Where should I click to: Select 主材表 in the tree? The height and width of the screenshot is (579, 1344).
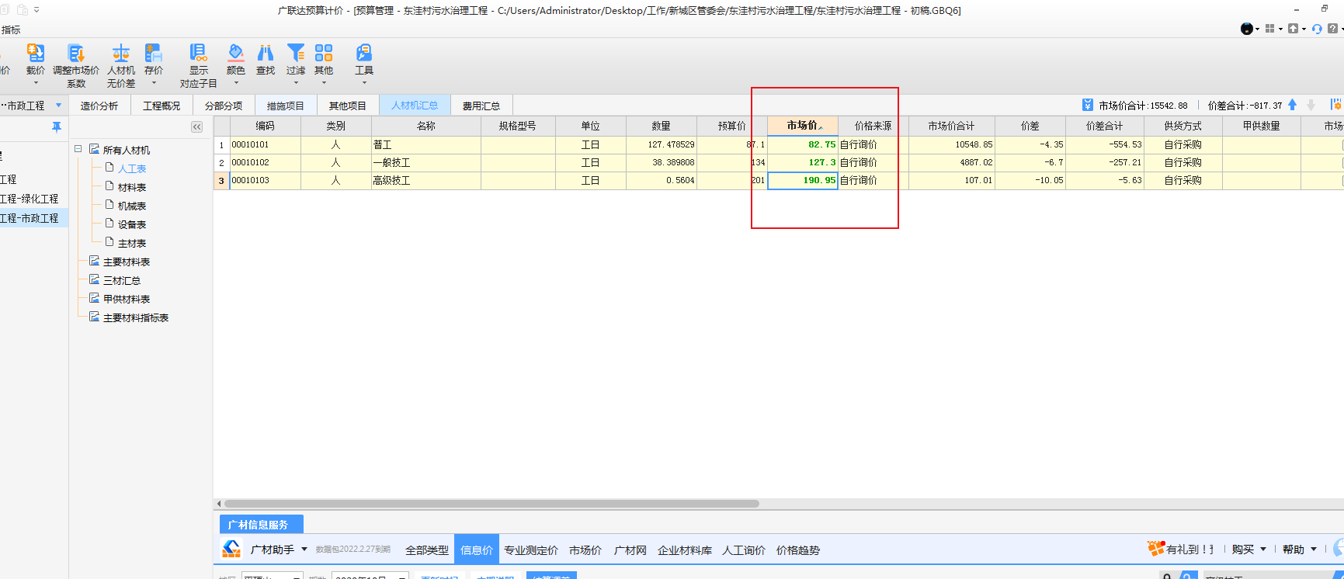tap(132, 243)
